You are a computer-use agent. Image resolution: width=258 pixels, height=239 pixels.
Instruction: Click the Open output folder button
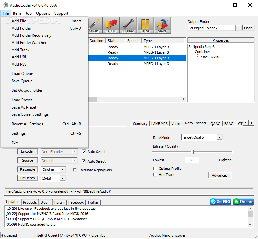coord(248,28)
